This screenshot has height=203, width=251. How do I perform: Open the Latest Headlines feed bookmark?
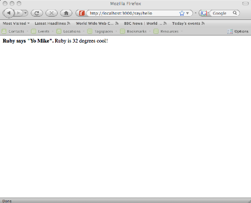(52, 24)
